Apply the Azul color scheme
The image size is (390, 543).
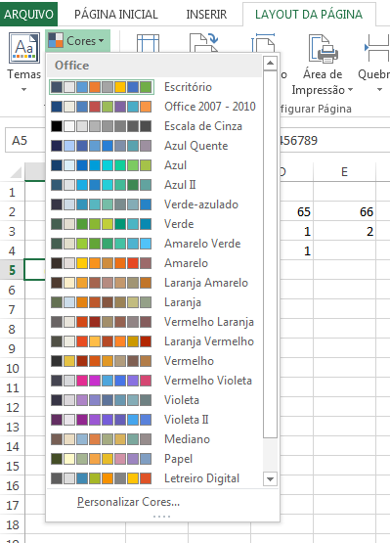click(x=154, y=165)
